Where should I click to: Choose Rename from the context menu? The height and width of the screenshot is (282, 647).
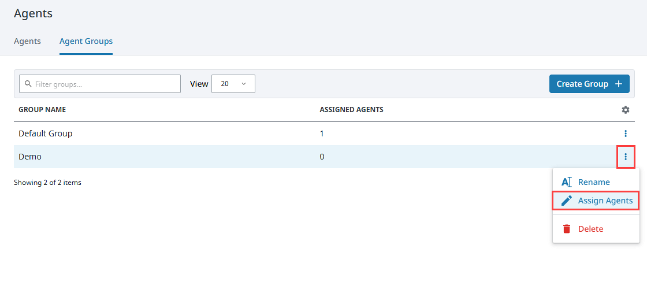pos(594,182)
